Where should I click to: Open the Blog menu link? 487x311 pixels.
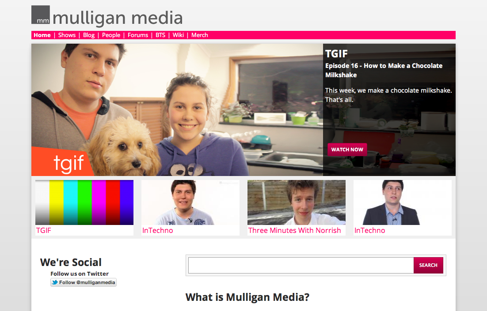(89, 35)
